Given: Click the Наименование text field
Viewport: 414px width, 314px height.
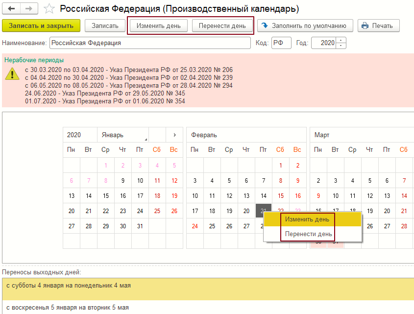Looking at the screenshot, I should click(x=149, y=43).
